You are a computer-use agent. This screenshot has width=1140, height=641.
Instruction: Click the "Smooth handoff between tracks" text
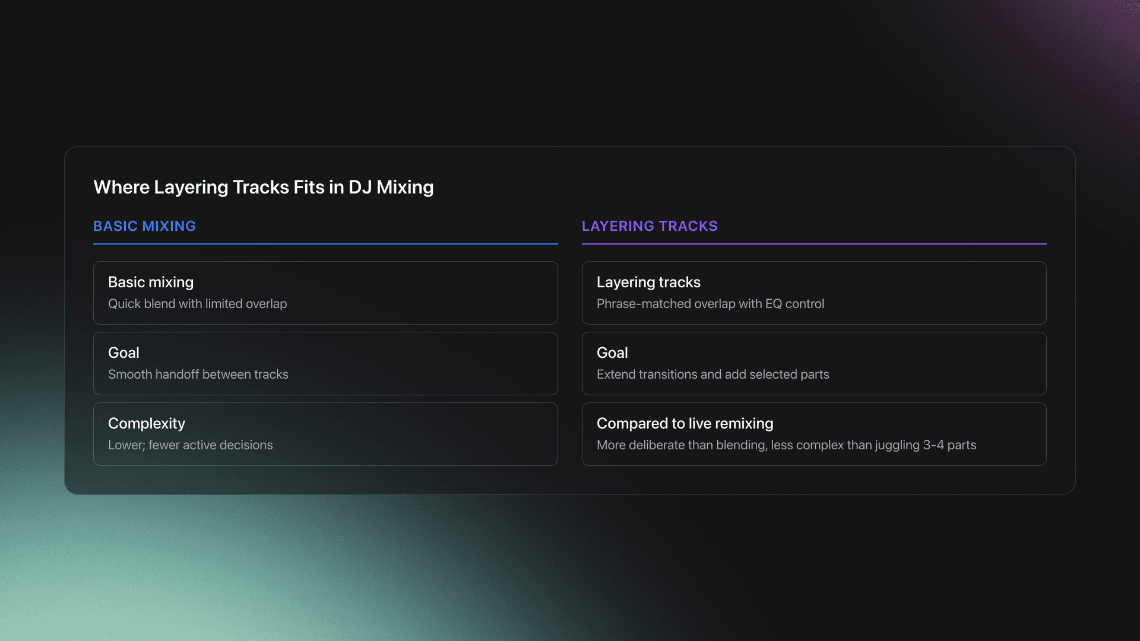click(x=198, y=374)
